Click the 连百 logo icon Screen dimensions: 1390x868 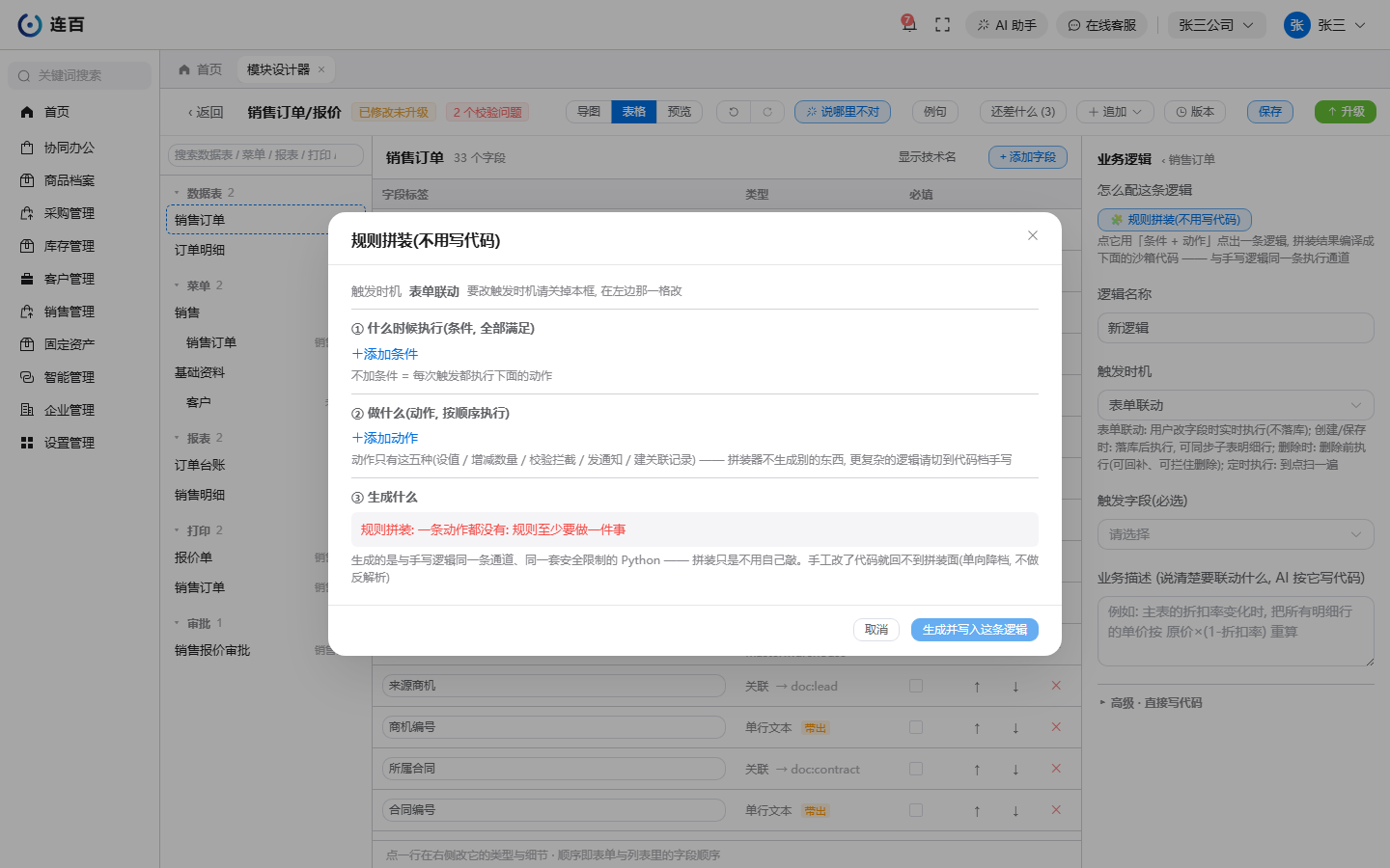[x=30, y=25]
